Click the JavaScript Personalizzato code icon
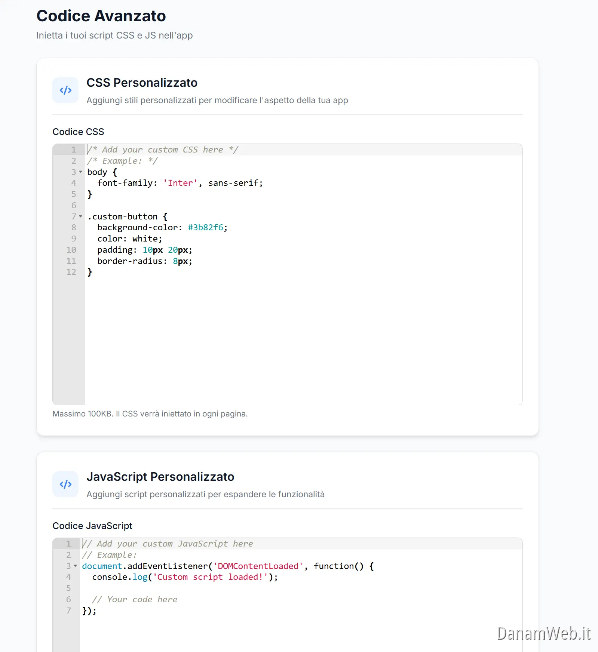 point(65,484)
